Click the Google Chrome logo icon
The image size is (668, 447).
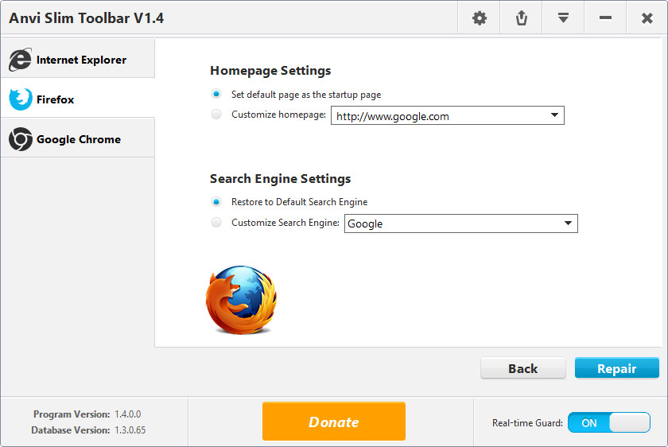21,139
